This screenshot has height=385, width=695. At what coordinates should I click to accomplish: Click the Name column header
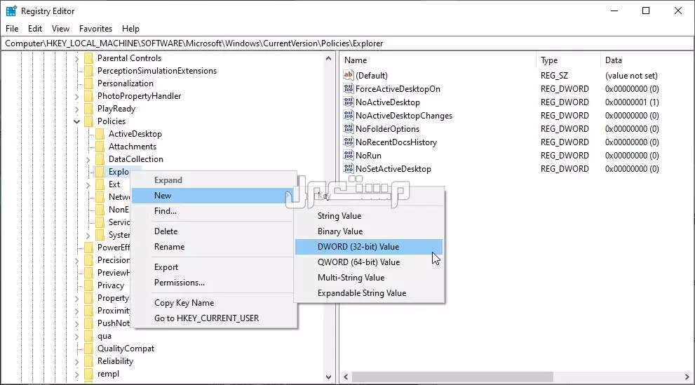coord(438,60)
